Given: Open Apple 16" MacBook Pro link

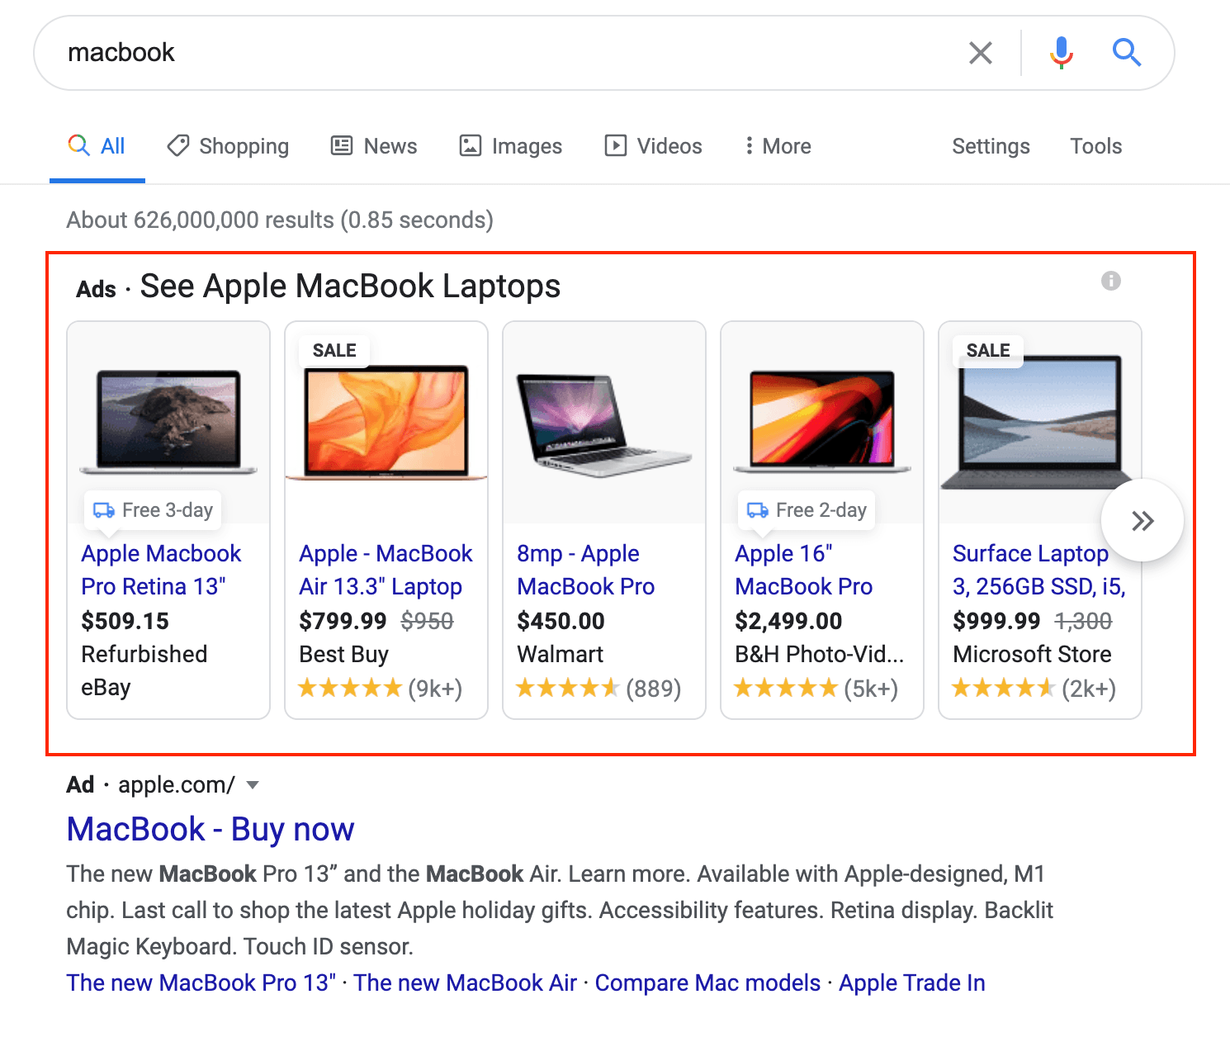Looking at the screenshot, I should point(804,570).
